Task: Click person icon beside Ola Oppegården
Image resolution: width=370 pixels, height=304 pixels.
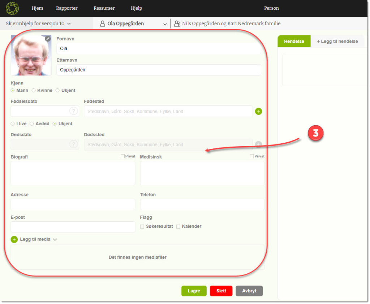Action: [103, 24]
